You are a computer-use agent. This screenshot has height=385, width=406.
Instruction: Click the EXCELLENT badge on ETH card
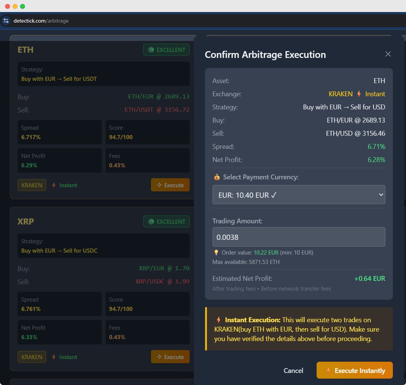[166, 50]
